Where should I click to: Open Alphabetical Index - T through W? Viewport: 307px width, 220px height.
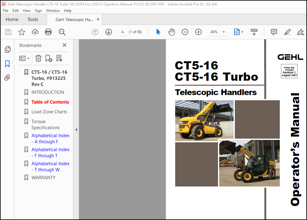[x=50, y=167]
